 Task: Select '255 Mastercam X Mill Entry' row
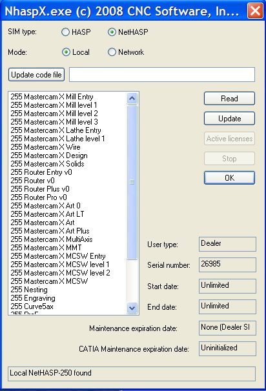67,97
